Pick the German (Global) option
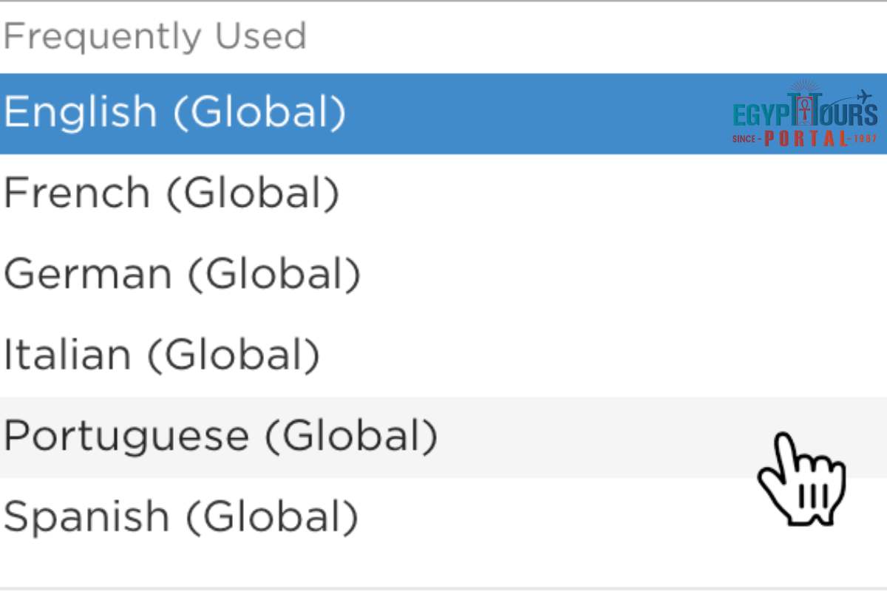The height and width of the screenshot is (591, 887). [183, 274]
